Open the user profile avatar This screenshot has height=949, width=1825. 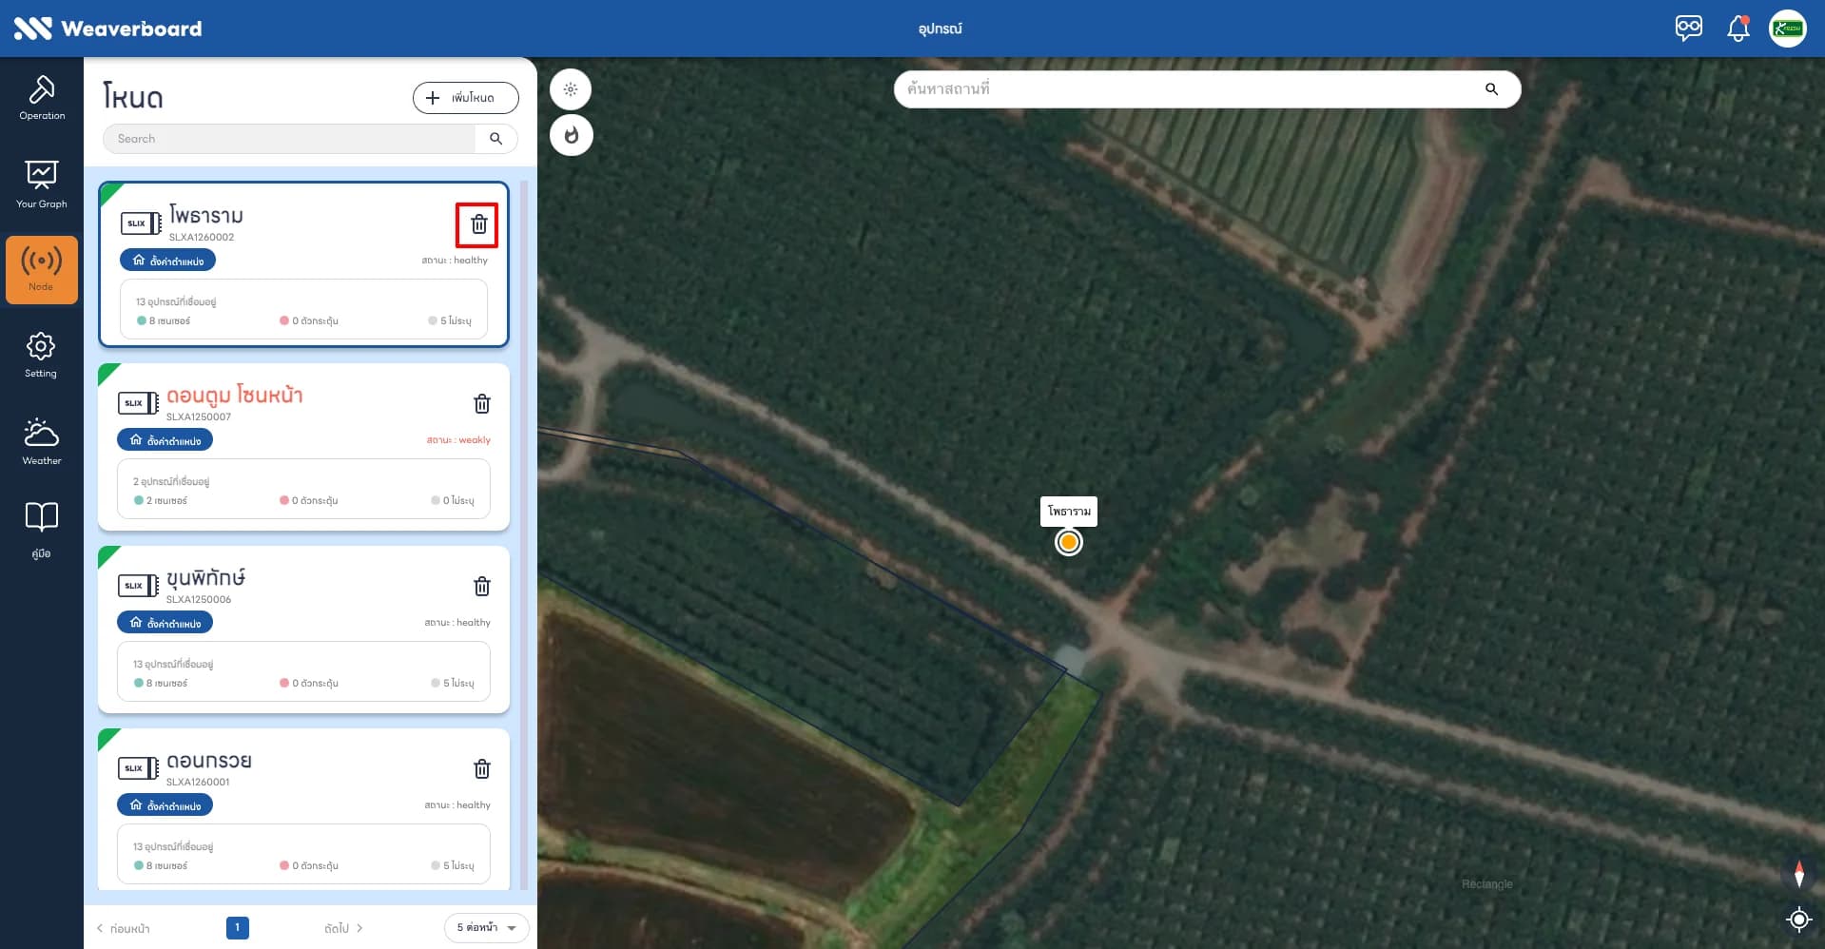(x=1788, y=29)
